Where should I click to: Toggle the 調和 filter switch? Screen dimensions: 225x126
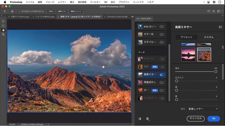click(162, 67)
